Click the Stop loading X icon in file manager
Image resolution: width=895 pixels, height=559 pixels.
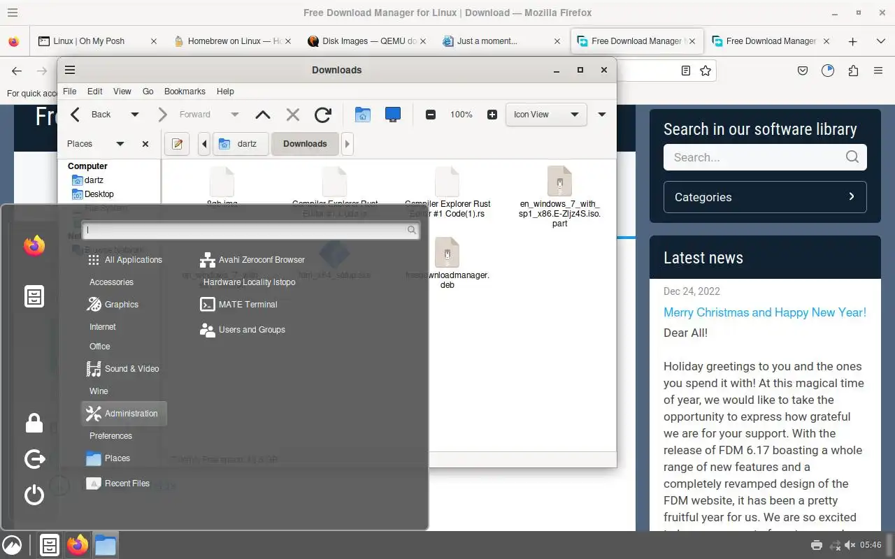click(293, 115)
